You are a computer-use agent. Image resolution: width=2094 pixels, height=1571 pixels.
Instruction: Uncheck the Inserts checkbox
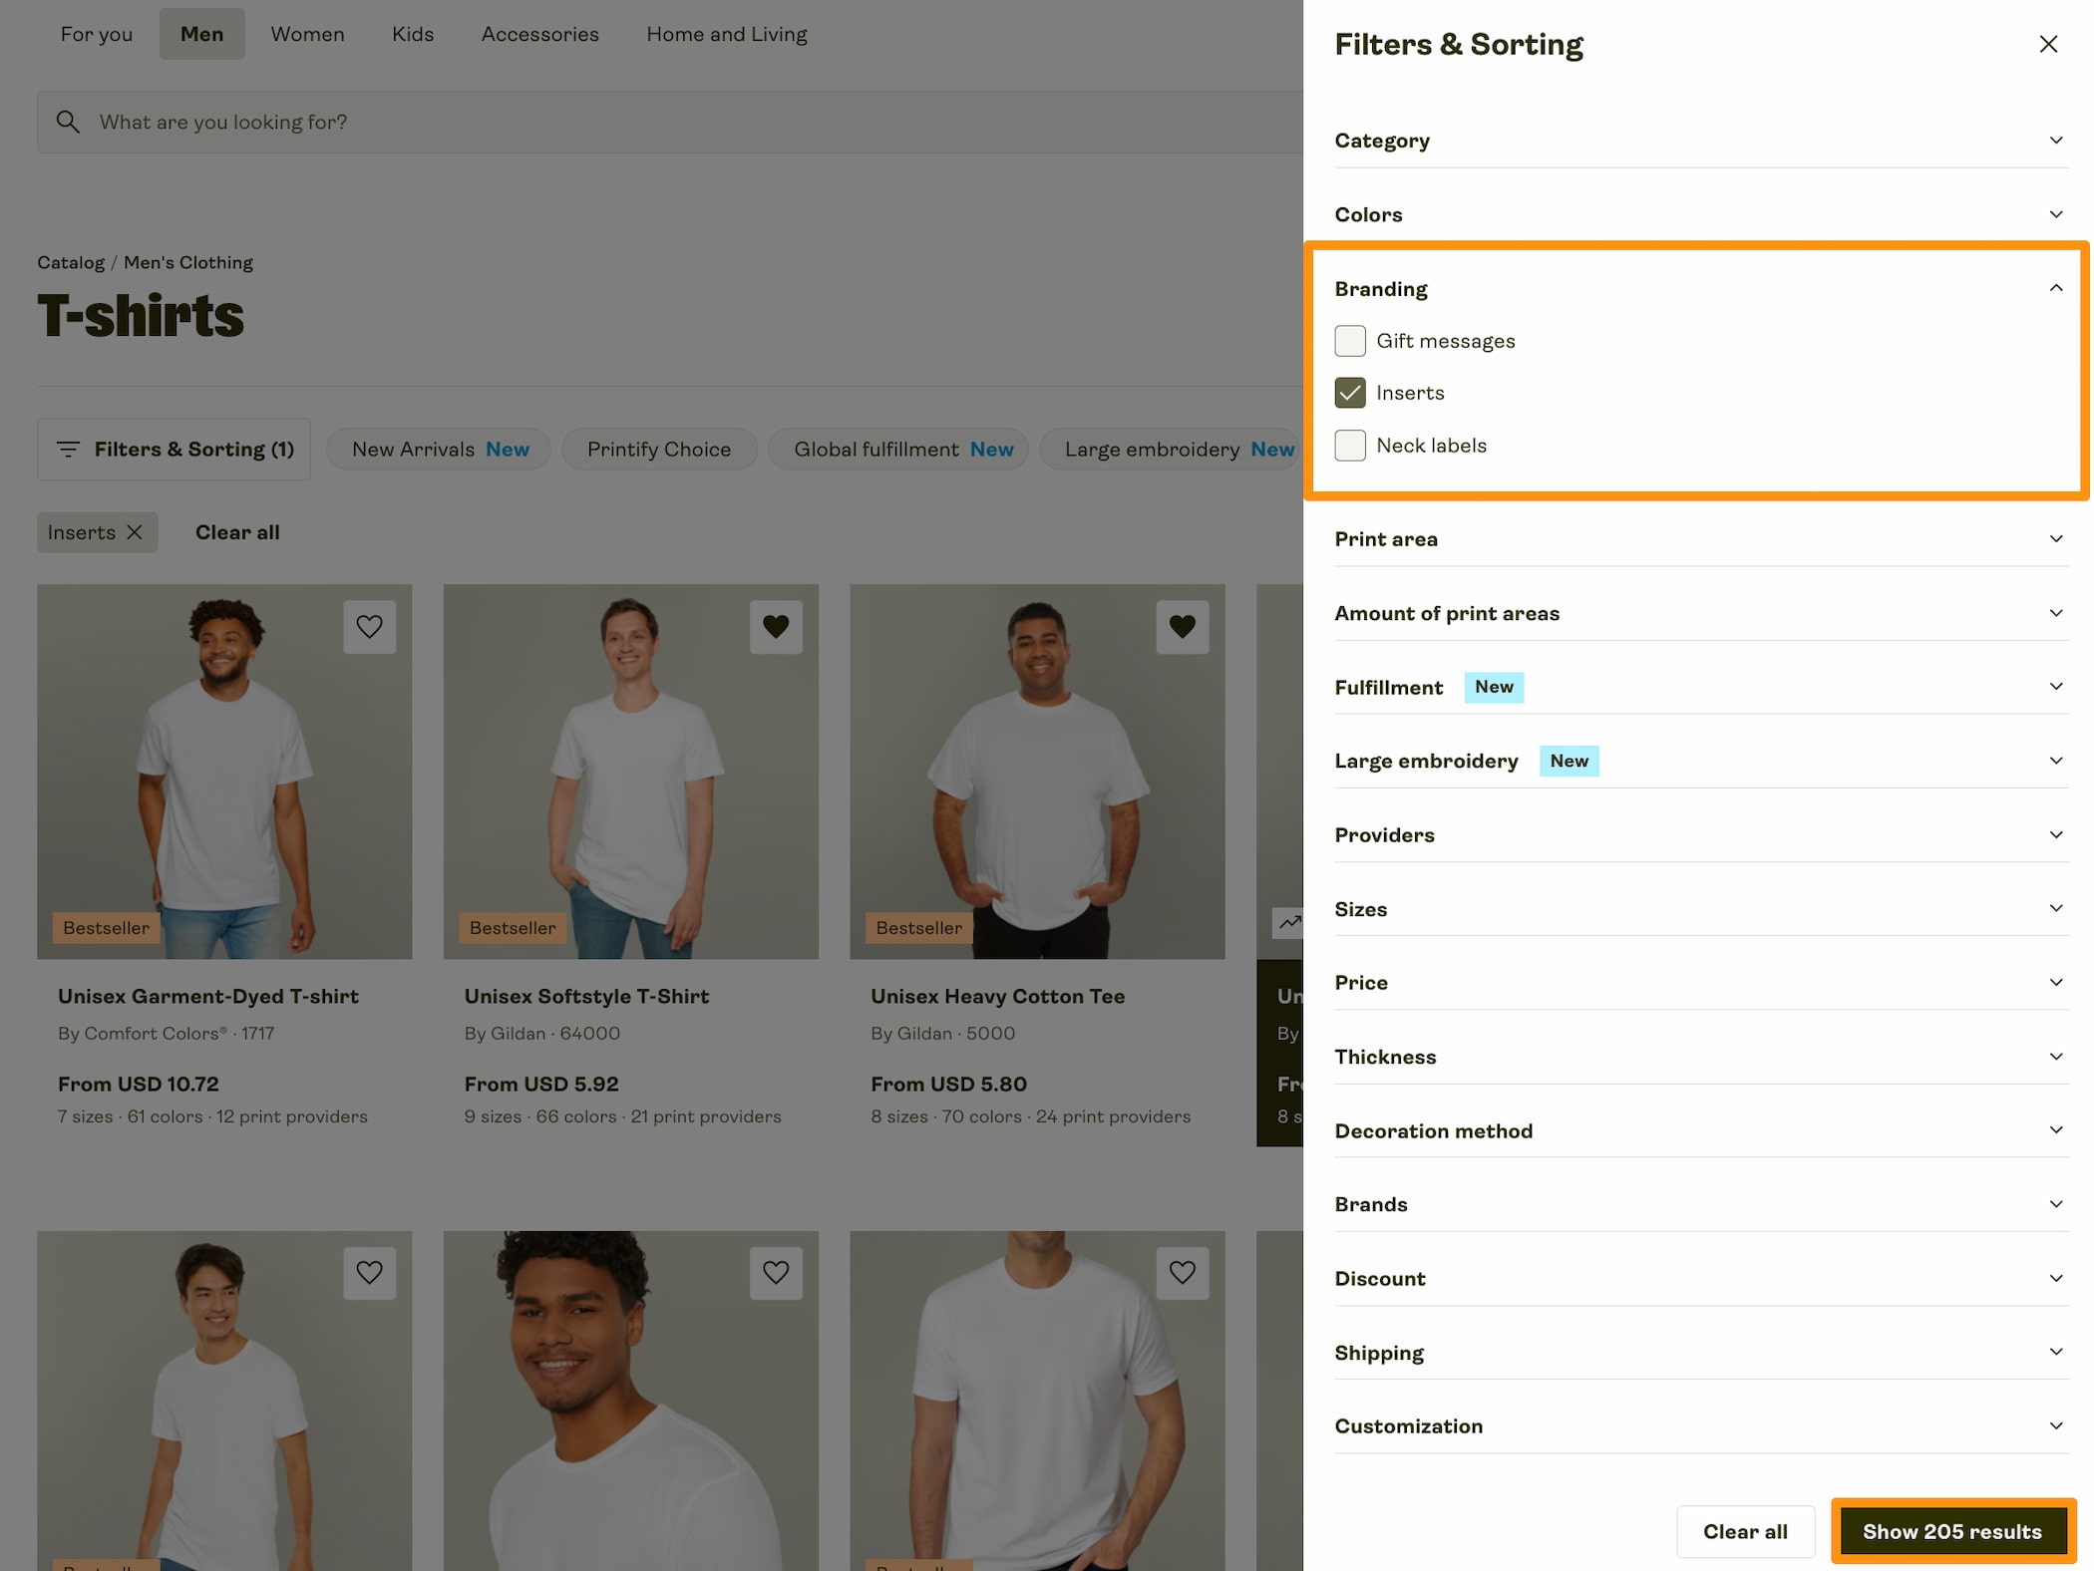pyautogui.click(x=1350, y=393)
